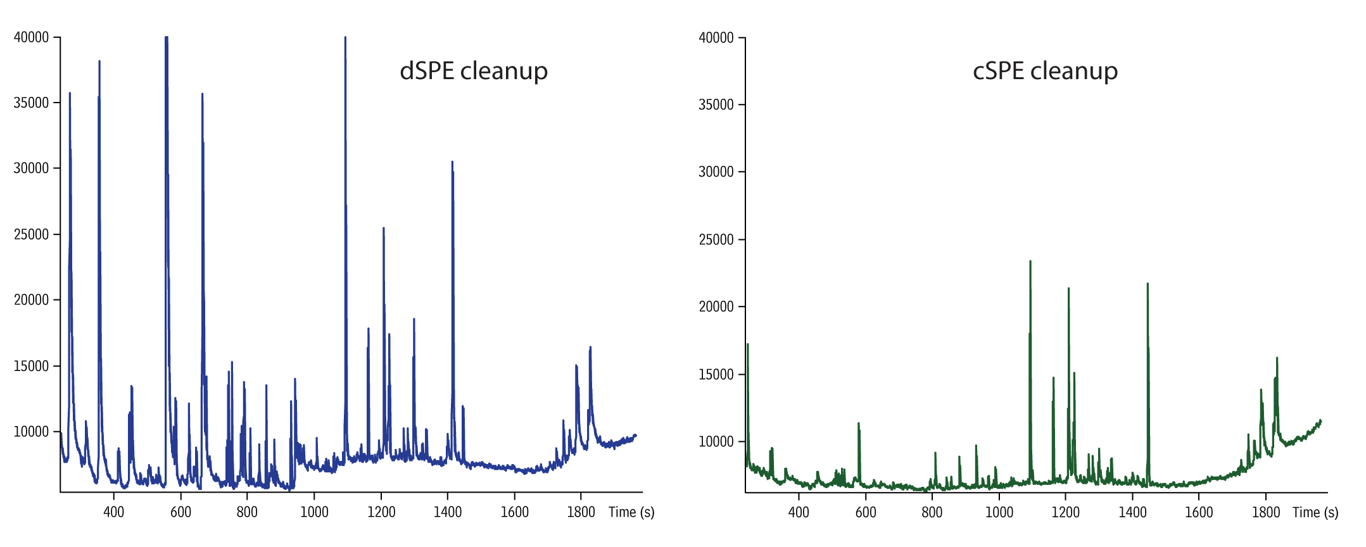Click the 25000 y-axis label on dSPE chart
Viewport: 1366px width, 547px height.
click(x=31, y=234)
